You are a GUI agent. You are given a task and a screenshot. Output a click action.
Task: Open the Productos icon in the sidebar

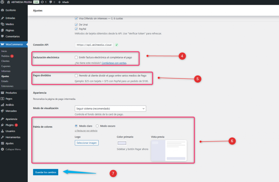[x=3, y=93]
